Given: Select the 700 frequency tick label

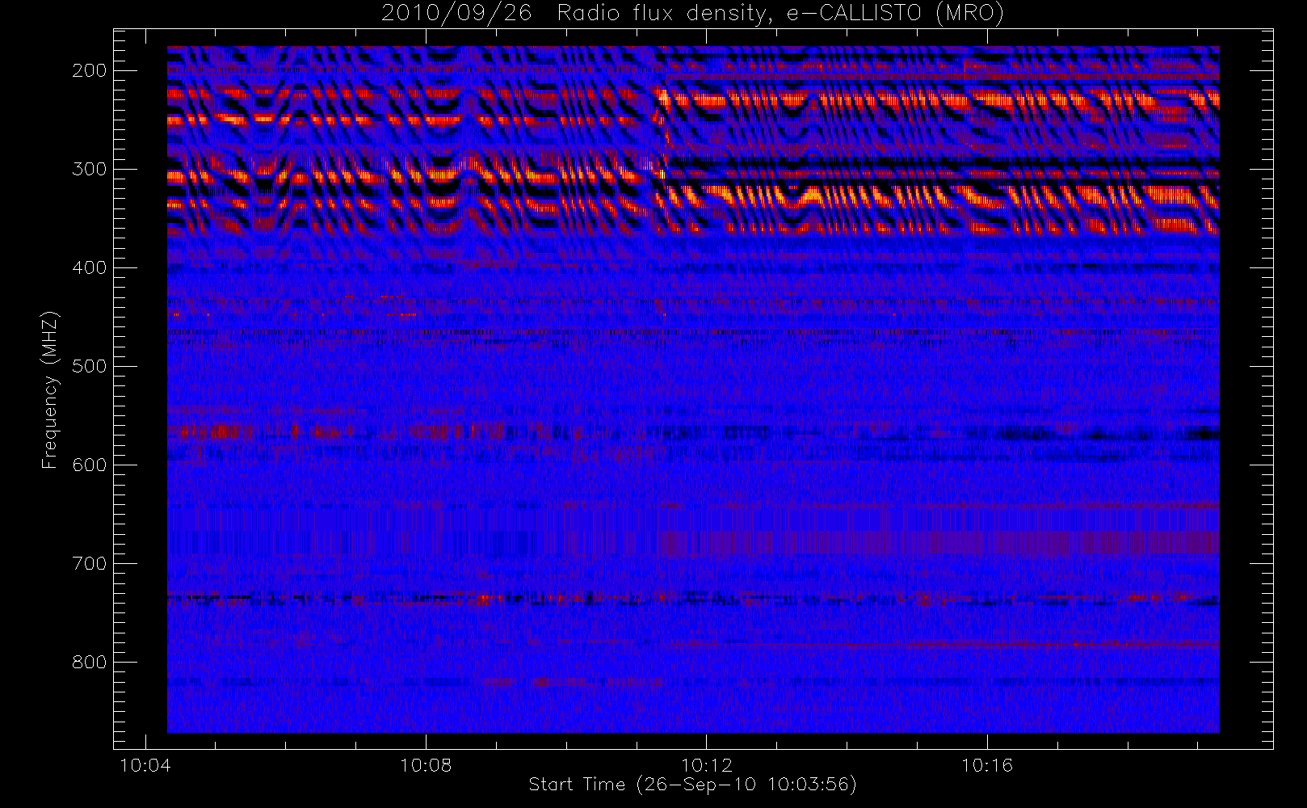Looking at the screenshot, I should [90, 563].
